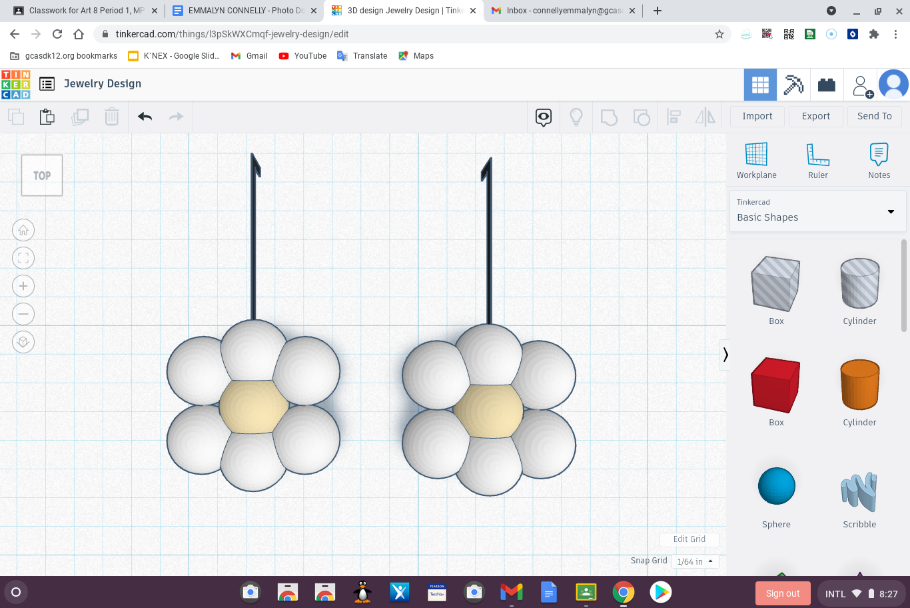
Task: Undo the last action
Action: pyautogui.click(x=145, y=117)
